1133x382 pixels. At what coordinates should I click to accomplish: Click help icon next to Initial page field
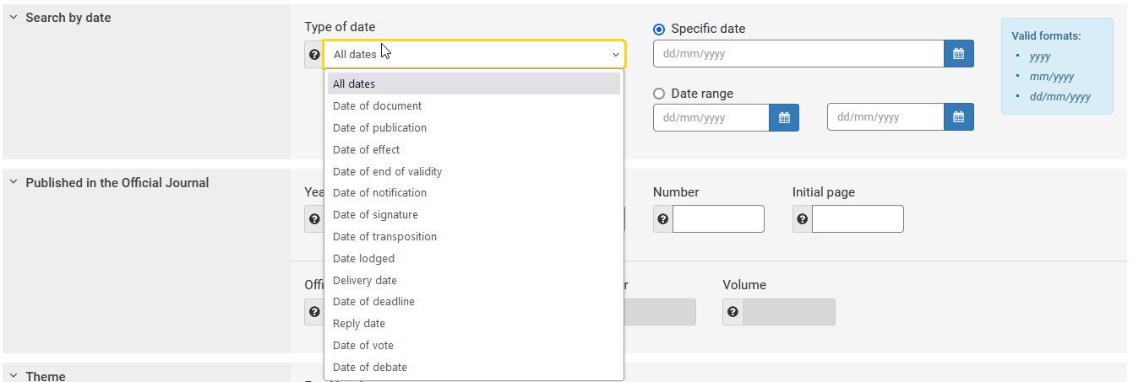click(x=803, y=219)
